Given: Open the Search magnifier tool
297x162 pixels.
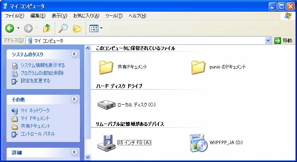Looking at the screenshot, I should [63, 28].
